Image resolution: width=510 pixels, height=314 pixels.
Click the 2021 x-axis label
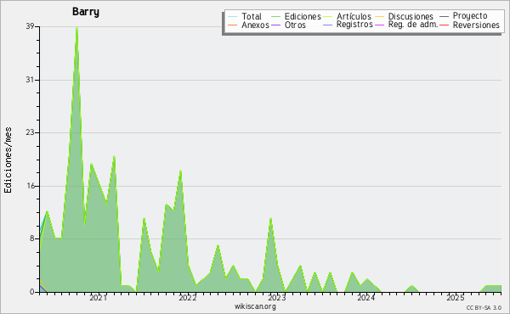click(99, 297)
